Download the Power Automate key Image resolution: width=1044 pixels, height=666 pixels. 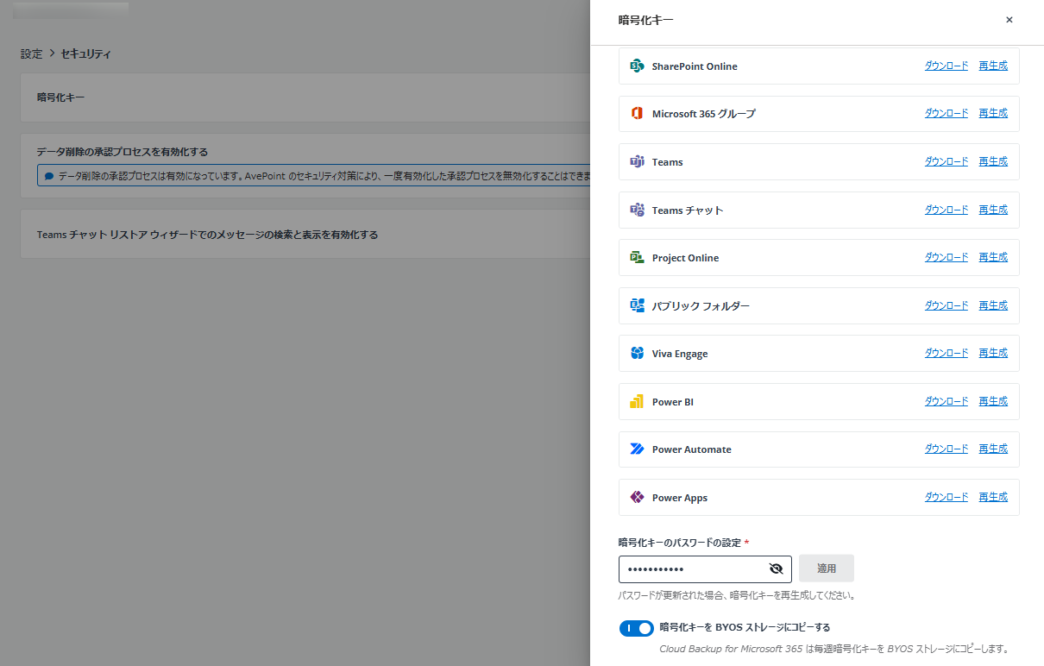click(x=947, y=449)
